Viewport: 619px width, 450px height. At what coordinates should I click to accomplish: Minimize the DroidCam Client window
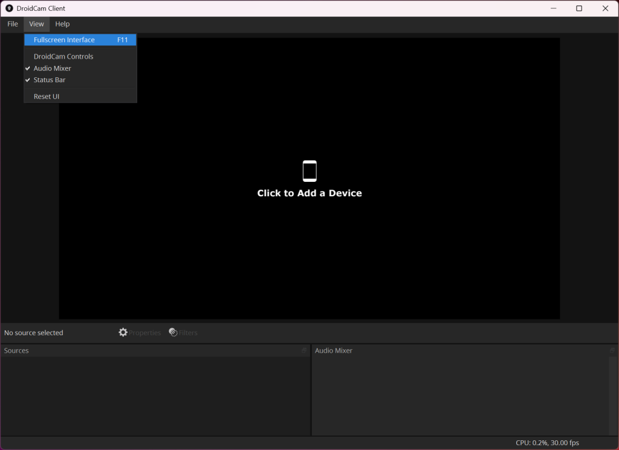pyautogui.click(x=554, y=8)
